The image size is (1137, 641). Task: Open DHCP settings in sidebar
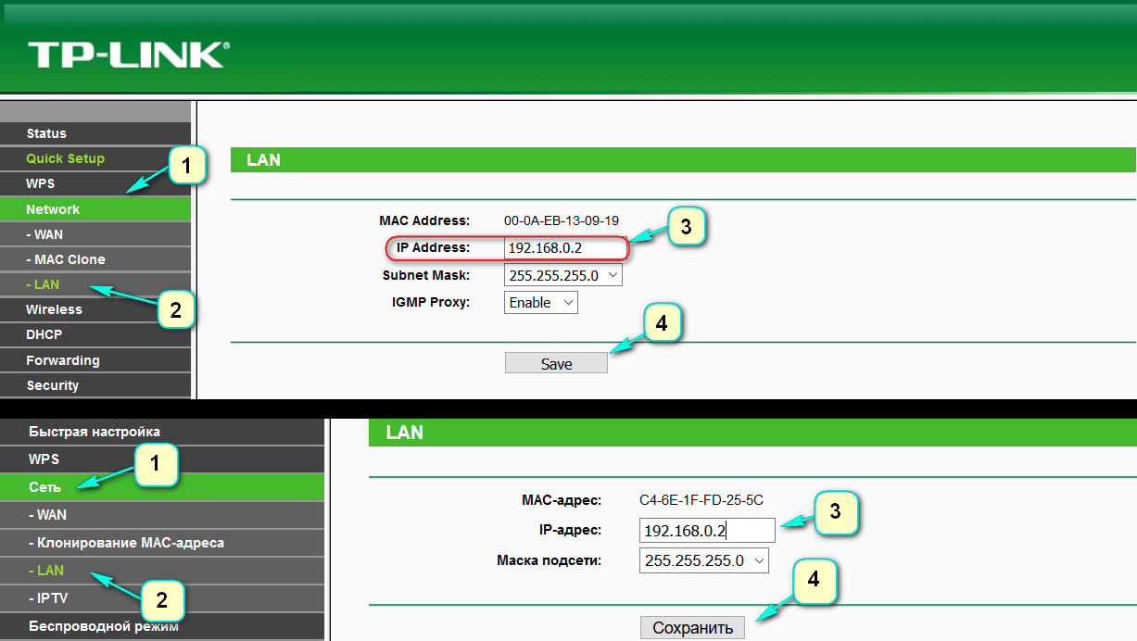tap(44, 334)
